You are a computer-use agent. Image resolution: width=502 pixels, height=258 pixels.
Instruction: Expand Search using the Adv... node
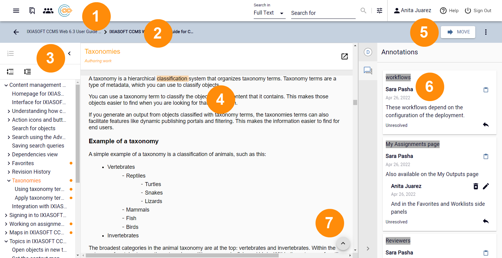(9, 137)
